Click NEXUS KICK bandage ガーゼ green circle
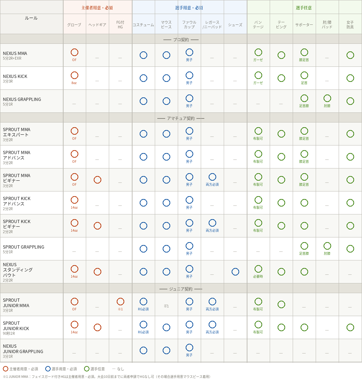The height and width of the screenshot is (384, 362). tap(258, 75)
